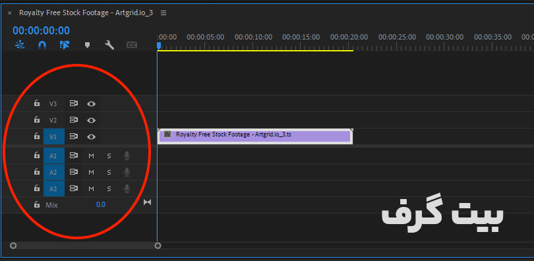Toggle track lock on A2
The height and width of the screenshot is (261, 534).
[37, 172]
